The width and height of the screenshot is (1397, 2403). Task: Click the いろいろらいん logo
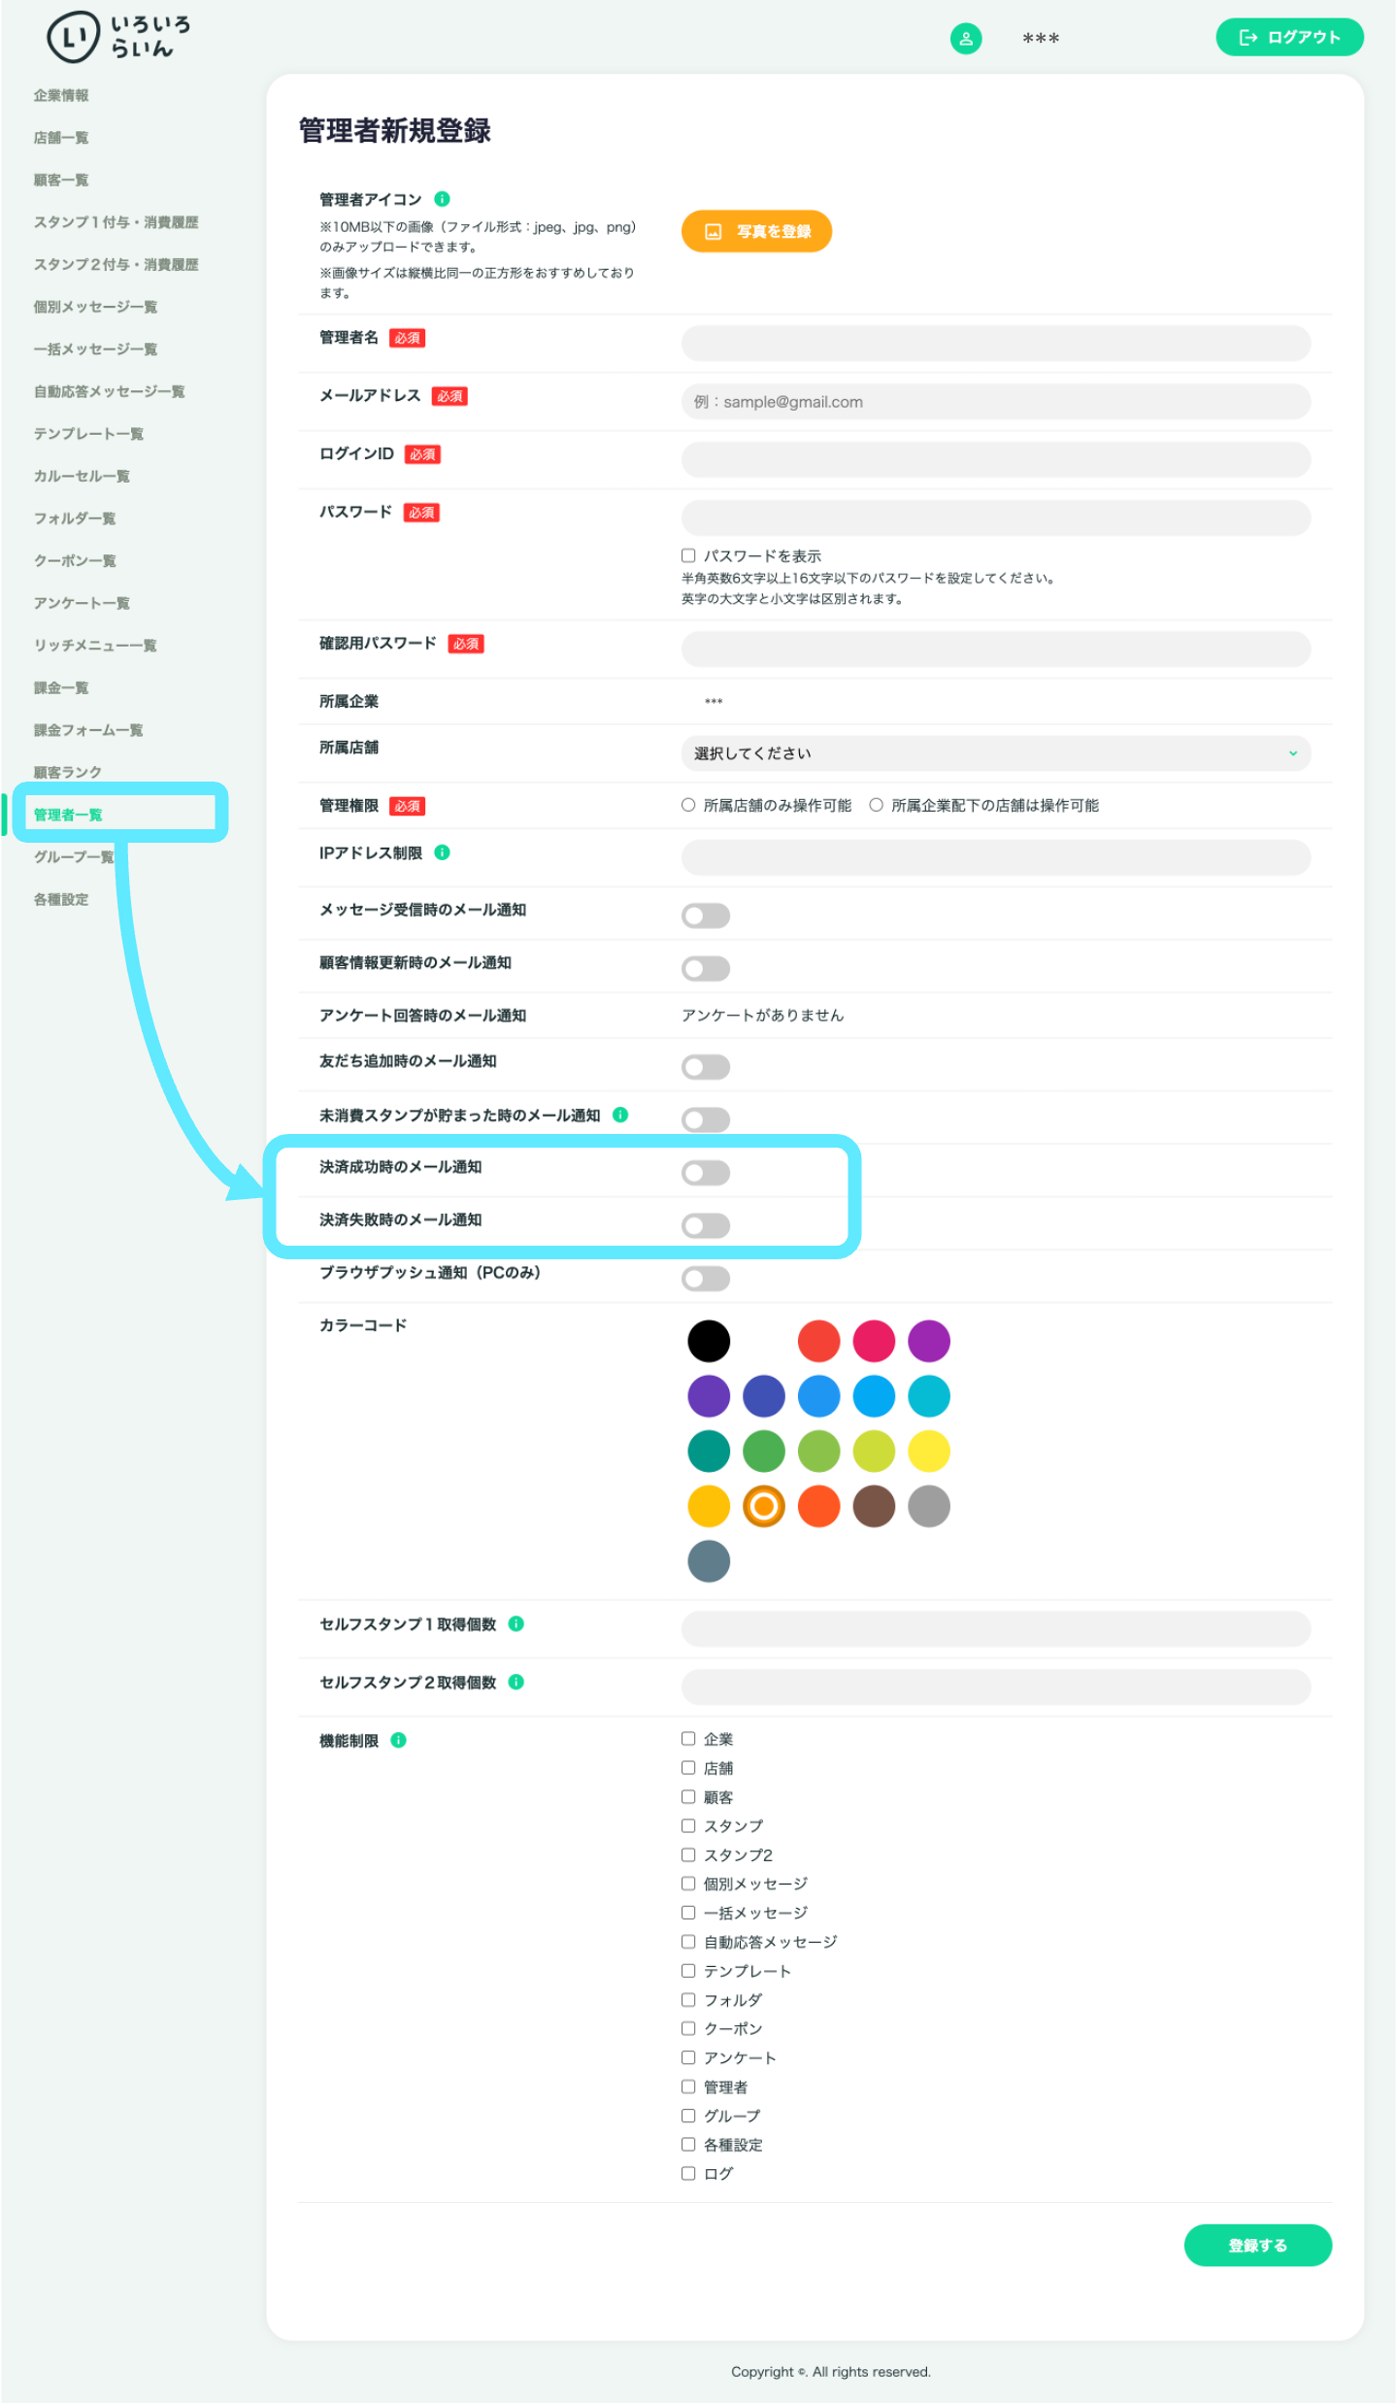tap(118, 37)
